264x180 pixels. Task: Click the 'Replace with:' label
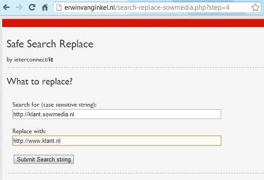(29, 131)
